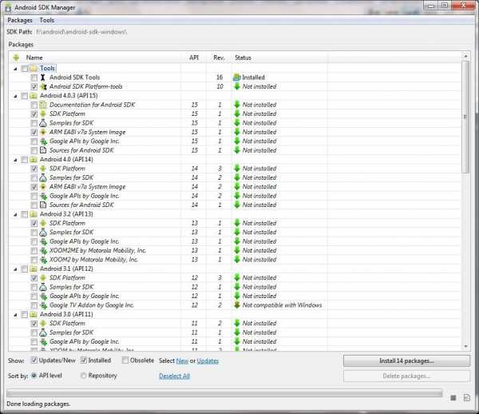Click the XOOM2ME by Motorola Mobility icon
The height and width of the screenshot is (414, 479).
(x=43, y=250)
